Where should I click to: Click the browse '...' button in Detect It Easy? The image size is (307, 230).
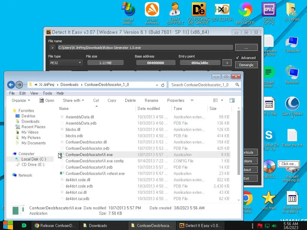tap(246, 48)
